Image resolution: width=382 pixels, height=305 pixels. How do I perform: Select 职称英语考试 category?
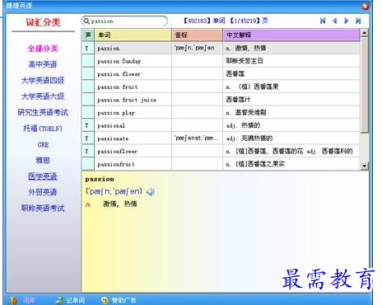(43, 208)
